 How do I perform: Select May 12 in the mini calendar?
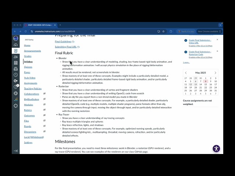(191, 84)
